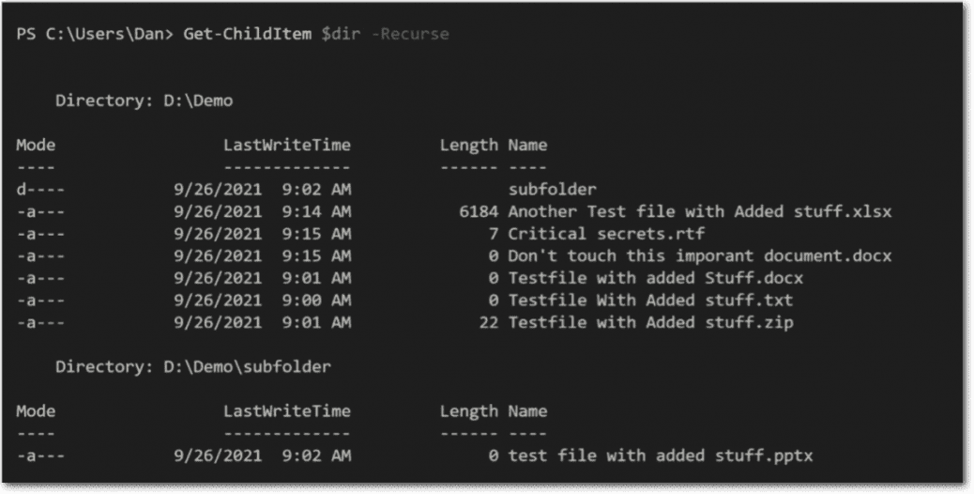
Task: Click the PS C:\Users\Dan> prompt
Action: click(x=95, y=34)
